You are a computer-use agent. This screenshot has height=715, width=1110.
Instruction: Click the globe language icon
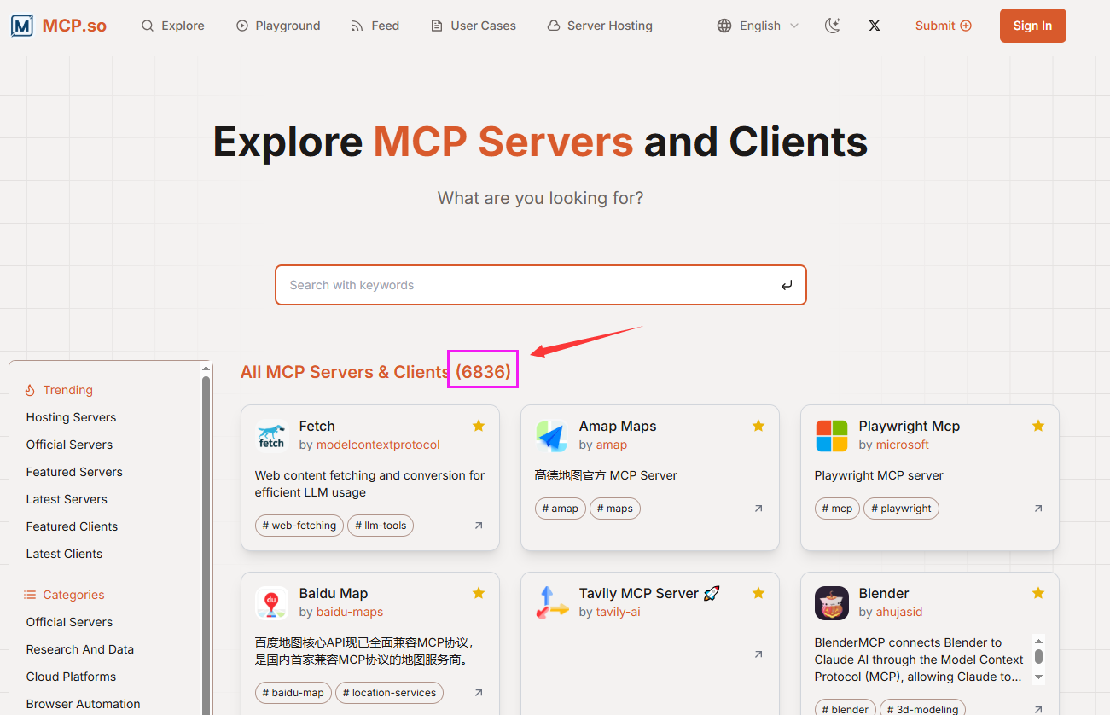(724, 26)
